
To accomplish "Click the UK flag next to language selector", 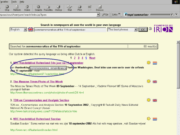I will click(x=30, y=29).
